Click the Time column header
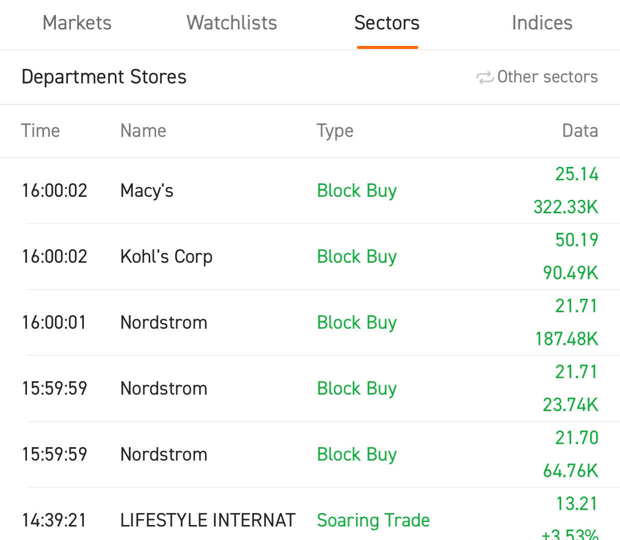Screen dimensions: 620x540 [x=40, y=131]
